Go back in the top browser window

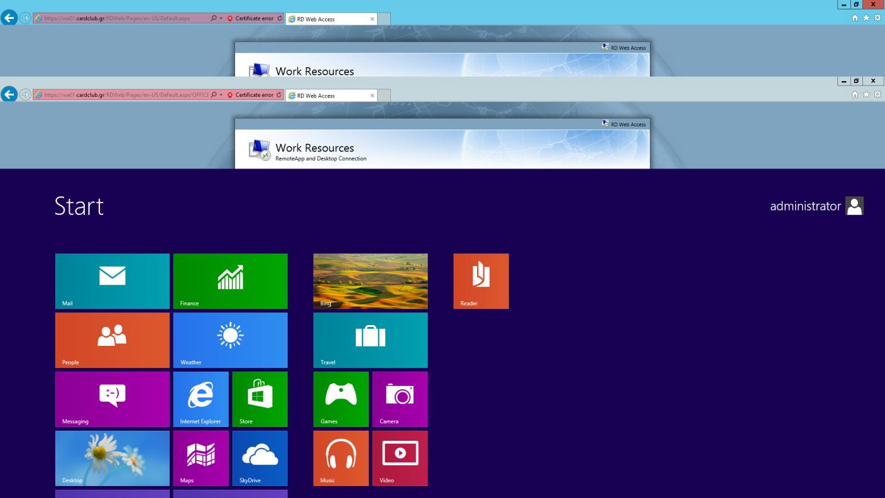click(x=9, y=18)
